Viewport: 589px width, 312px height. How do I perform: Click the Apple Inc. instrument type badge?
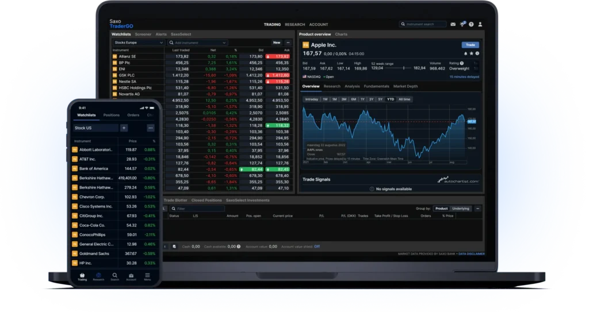point(306,45)
